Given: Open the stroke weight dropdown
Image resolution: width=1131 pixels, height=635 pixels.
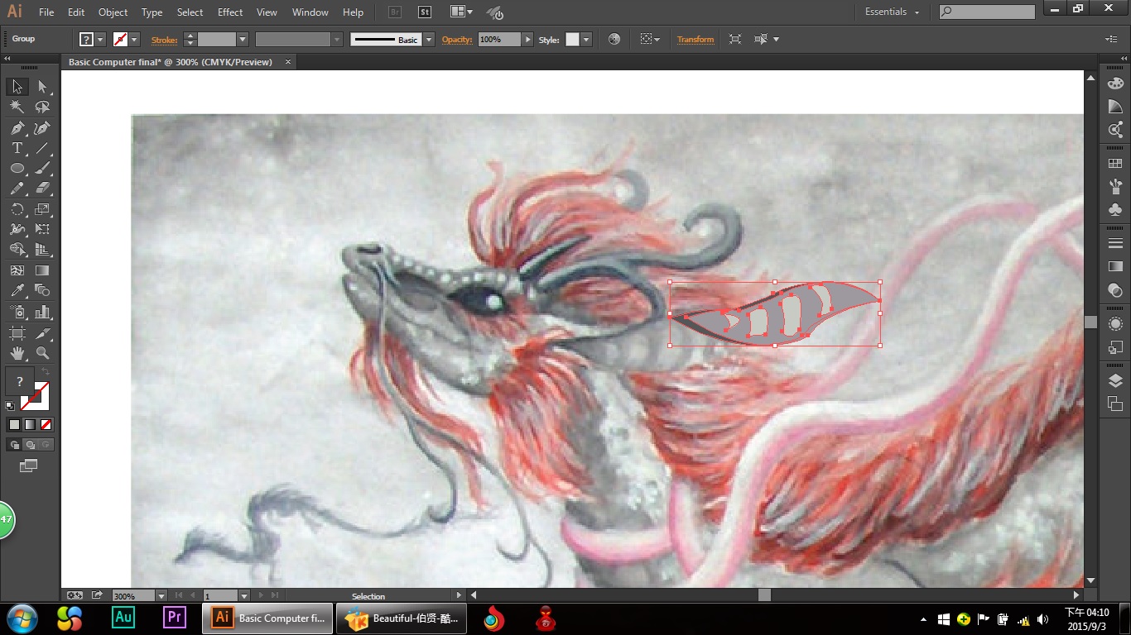Looking at the screenshot, I should [243, 39].
